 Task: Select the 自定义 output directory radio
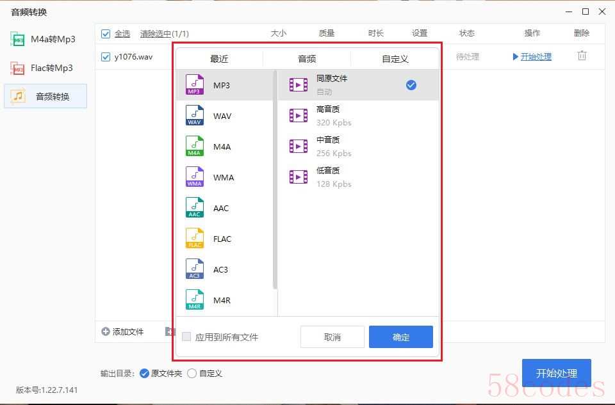[192, 374]
